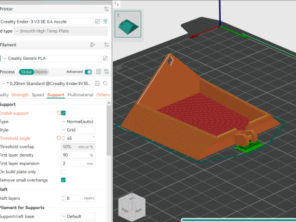The width and height of the screenshot is (296, 222).
Task: Click the green network icon next to printer
Action: click(x=105, y=22)
